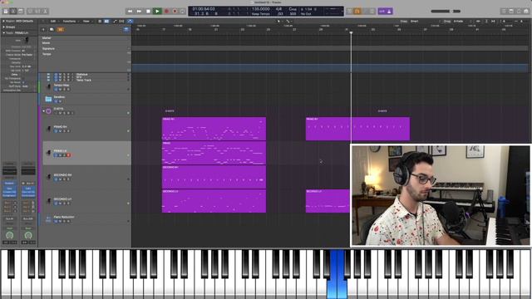
Task: Select the Tempo Map track
Action: [85, 87]
